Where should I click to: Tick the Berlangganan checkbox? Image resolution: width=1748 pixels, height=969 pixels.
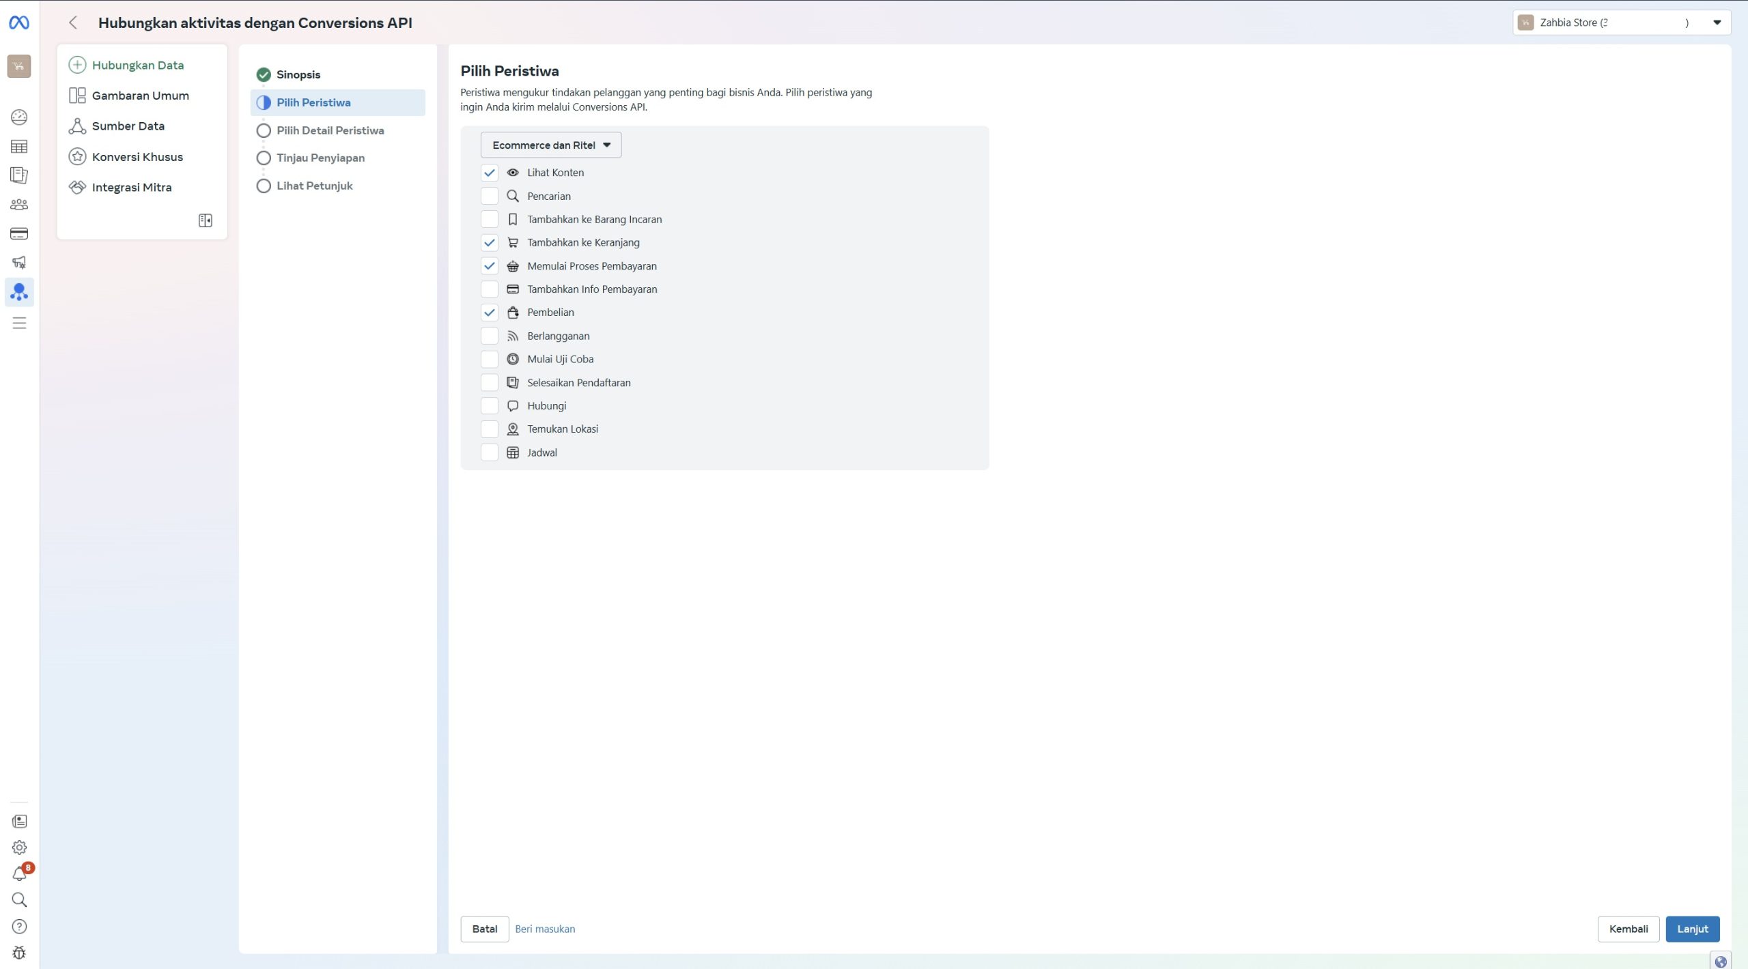pos(489,336)
